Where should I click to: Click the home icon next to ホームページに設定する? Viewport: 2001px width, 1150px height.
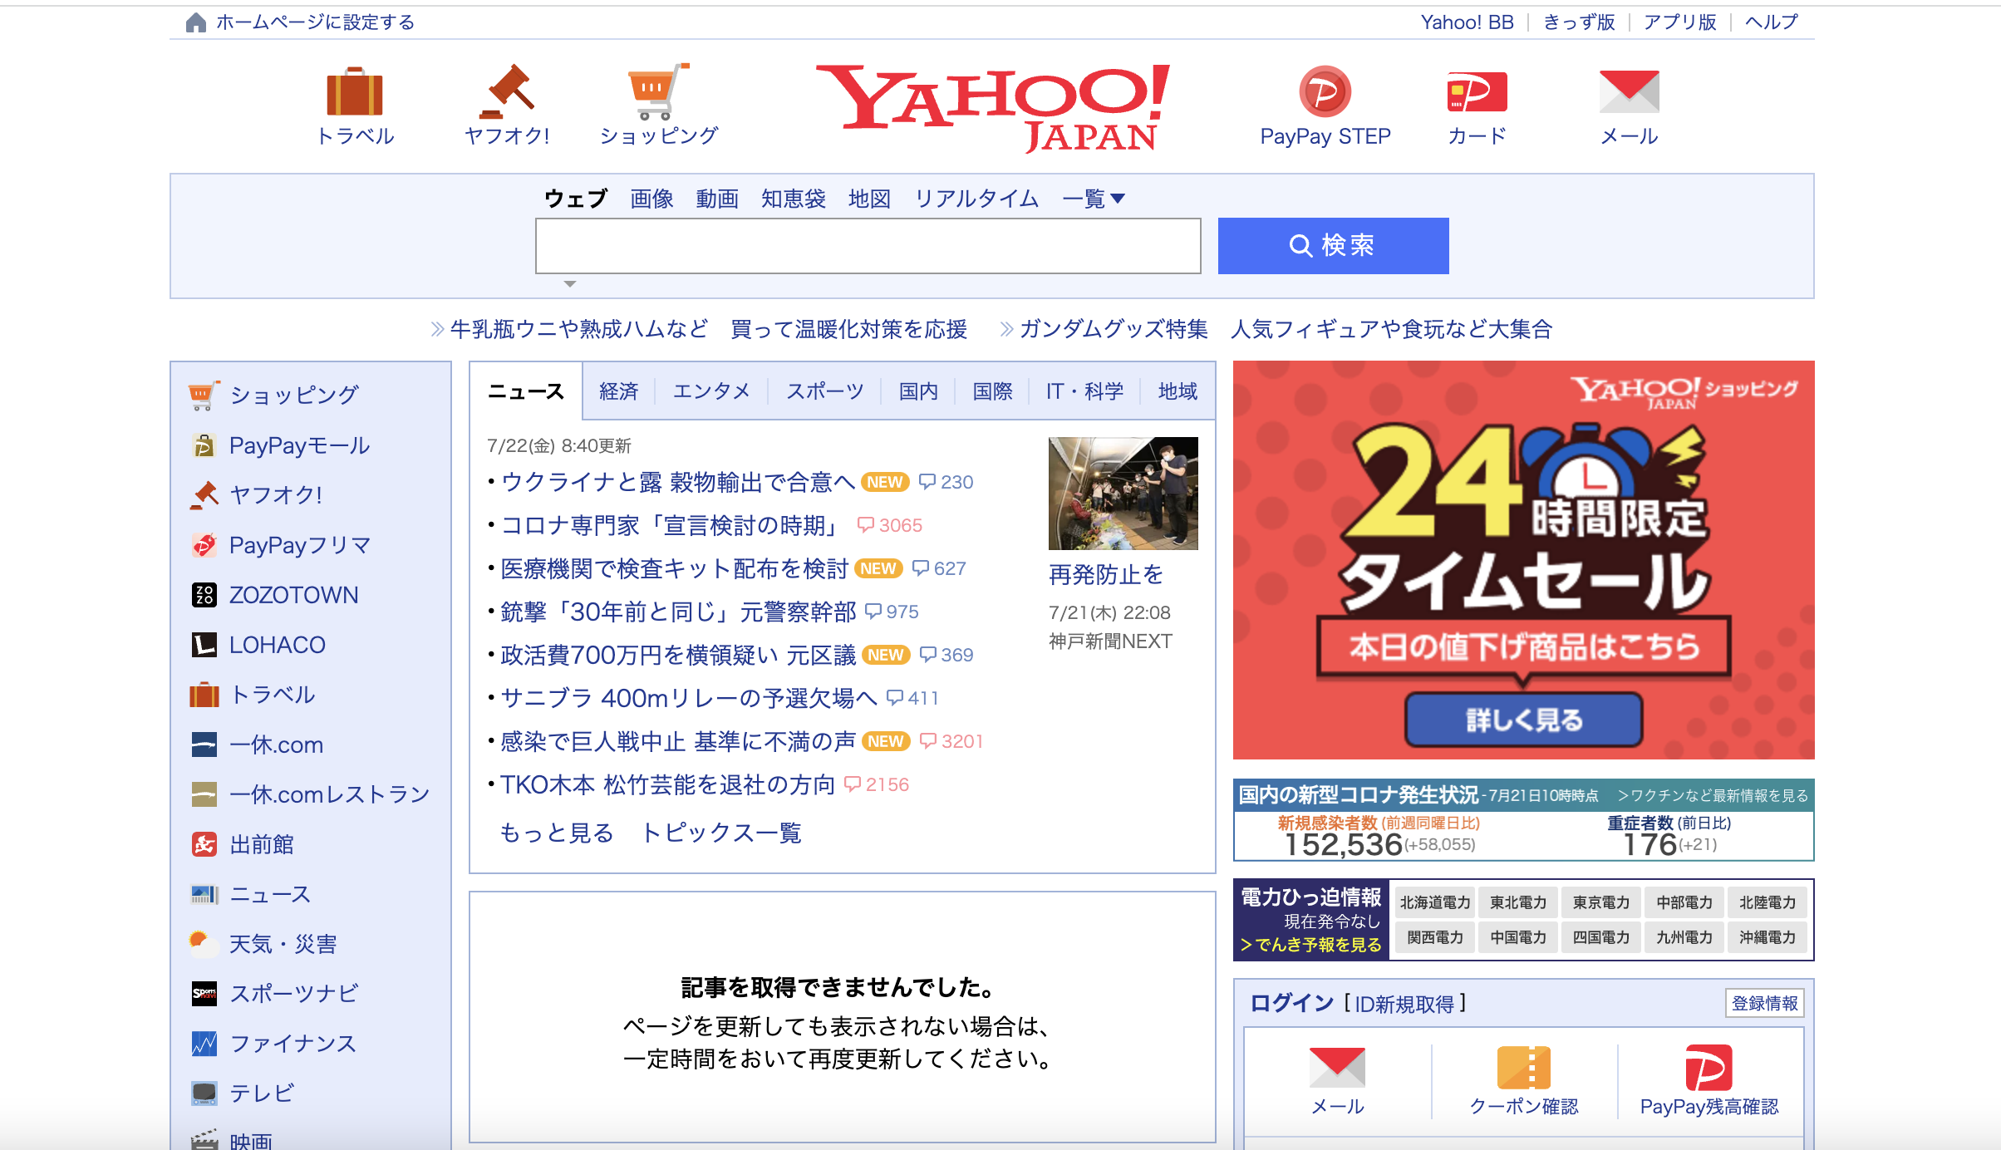coord(196,21)
